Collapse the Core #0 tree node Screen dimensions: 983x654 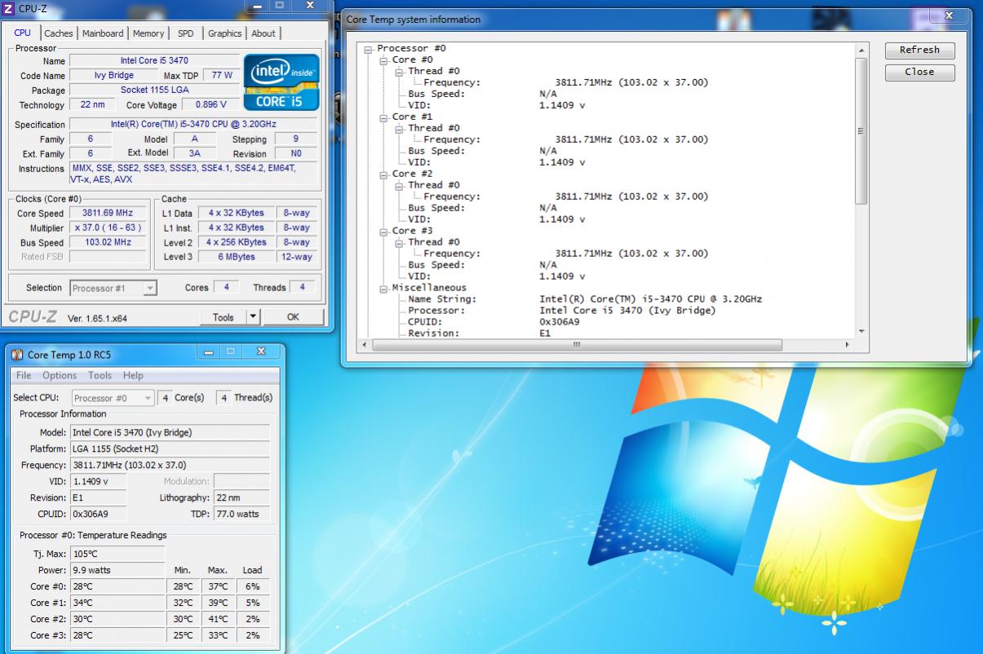pos(384,60)
